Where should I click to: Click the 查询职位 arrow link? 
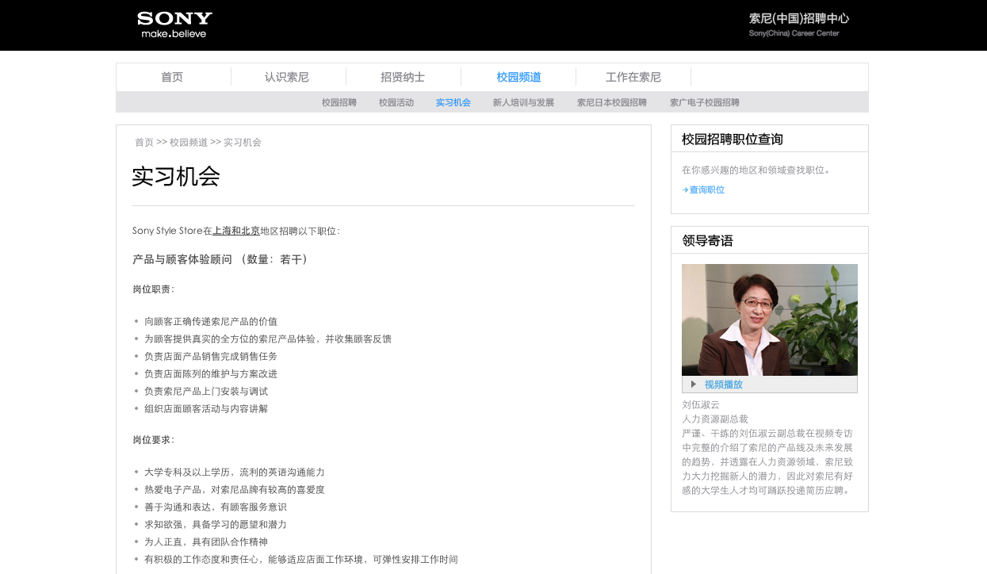(x=706, y=190)
